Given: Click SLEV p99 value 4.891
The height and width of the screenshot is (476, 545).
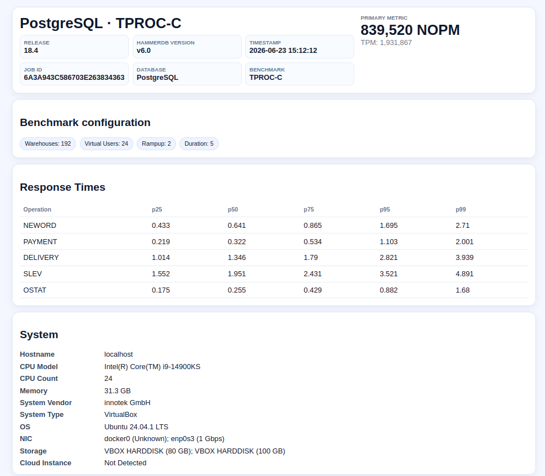Looking at the screenshot, I should 465,273.
